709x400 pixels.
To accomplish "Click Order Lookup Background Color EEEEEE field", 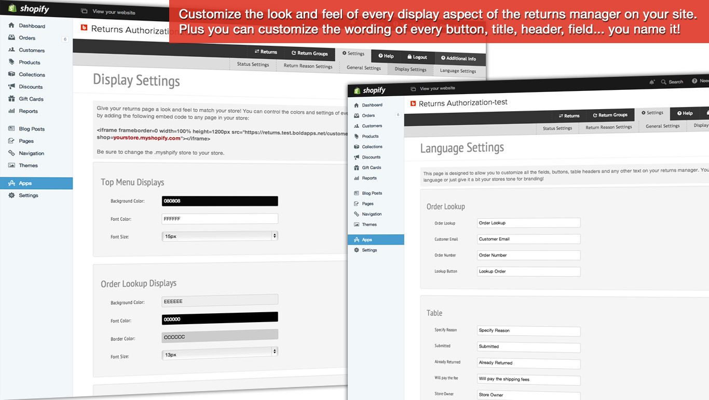I will pos(220,300).
